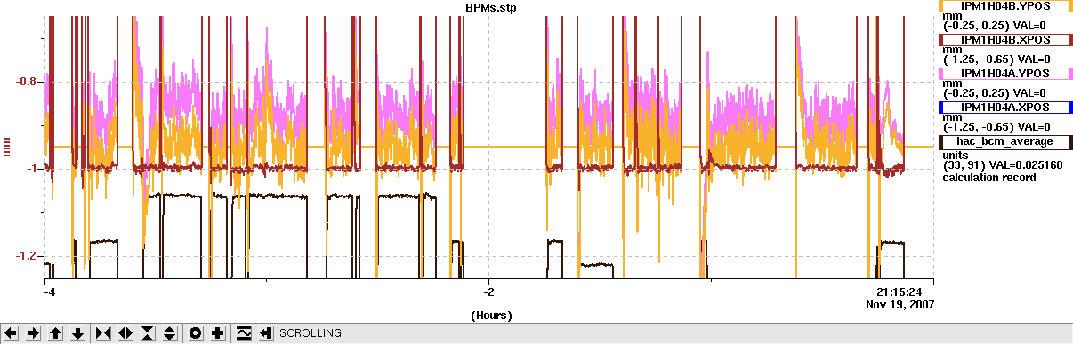Click the pan right arrow button
The width and height of the screenshot is (1073, 344).
pyautogui.click(x=34, y=333)
